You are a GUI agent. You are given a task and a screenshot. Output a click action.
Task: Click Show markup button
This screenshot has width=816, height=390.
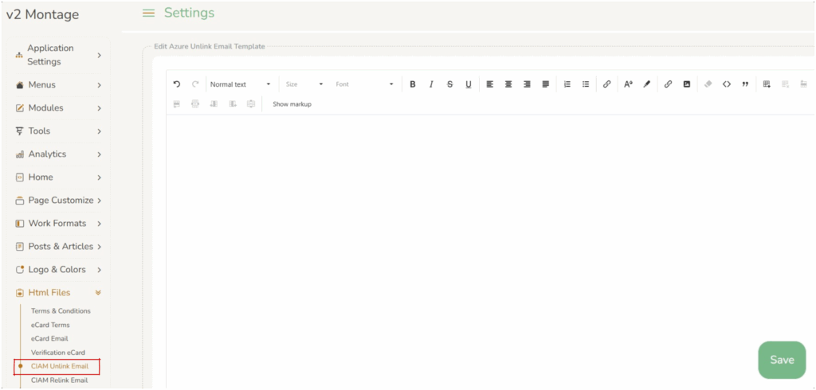coord(292,104)
